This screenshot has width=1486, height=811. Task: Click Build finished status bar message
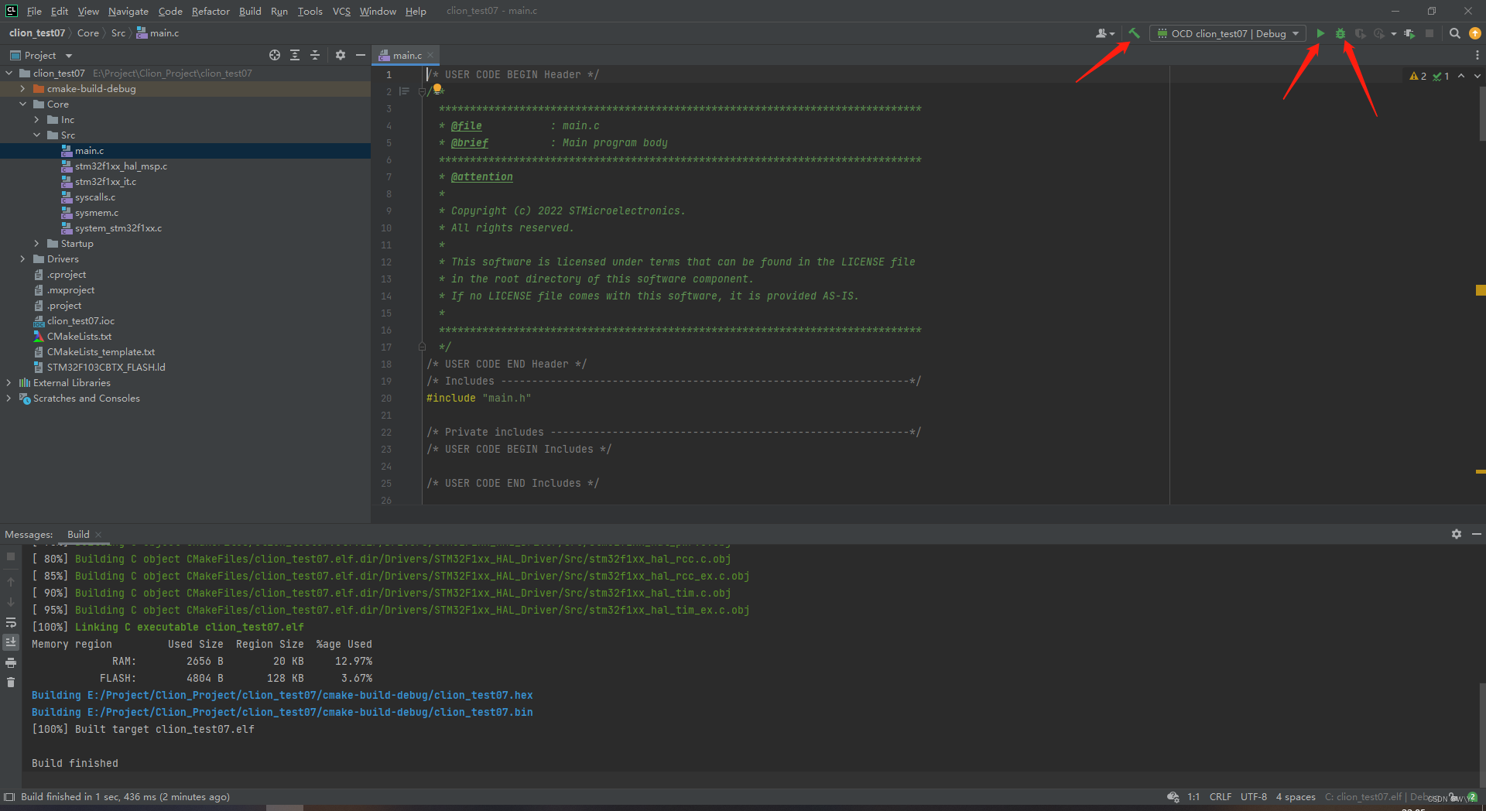[x=124, y=796]
